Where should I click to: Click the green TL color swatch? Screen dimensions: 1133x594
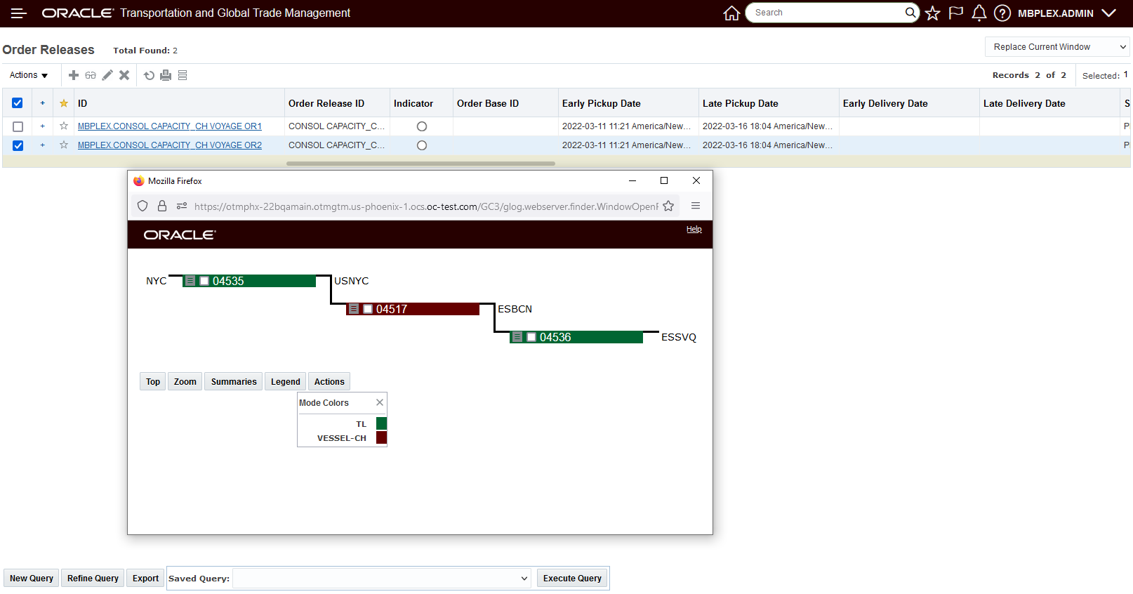click(382, 423)
